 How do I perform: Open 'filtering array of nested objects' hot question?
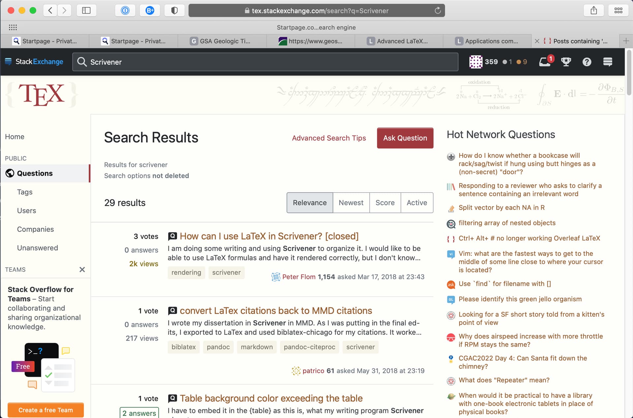point(507,223)
